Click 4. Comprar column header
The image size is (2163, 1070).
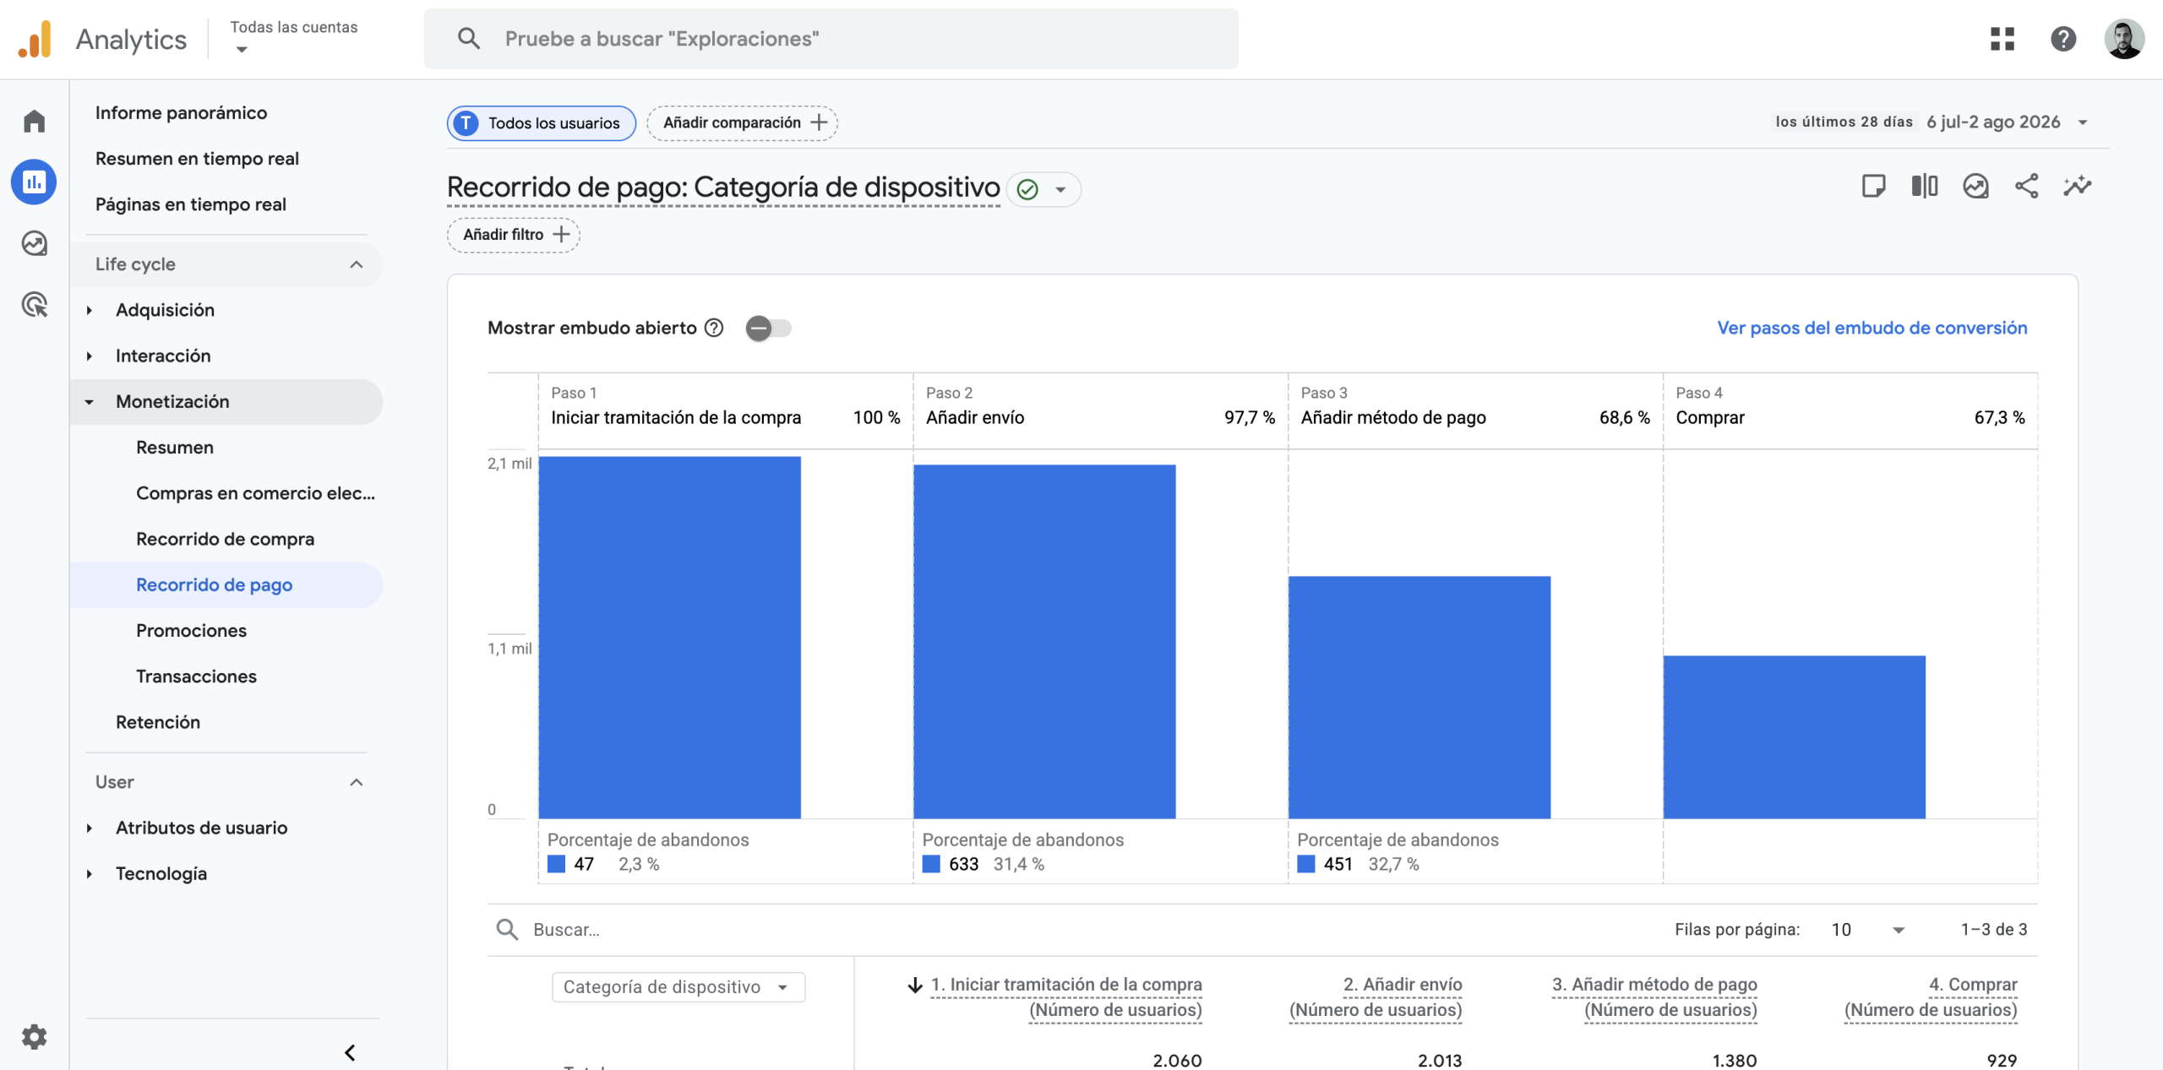pyautogui.click(x=1931, y=997)
